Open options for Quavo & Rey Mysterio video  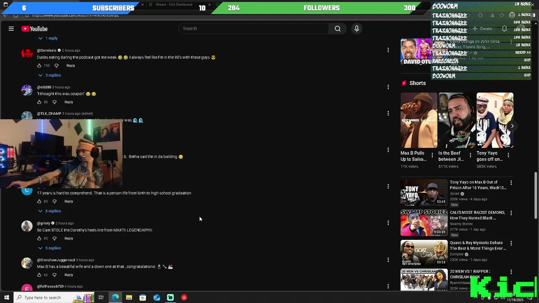(x=511, y=243)
